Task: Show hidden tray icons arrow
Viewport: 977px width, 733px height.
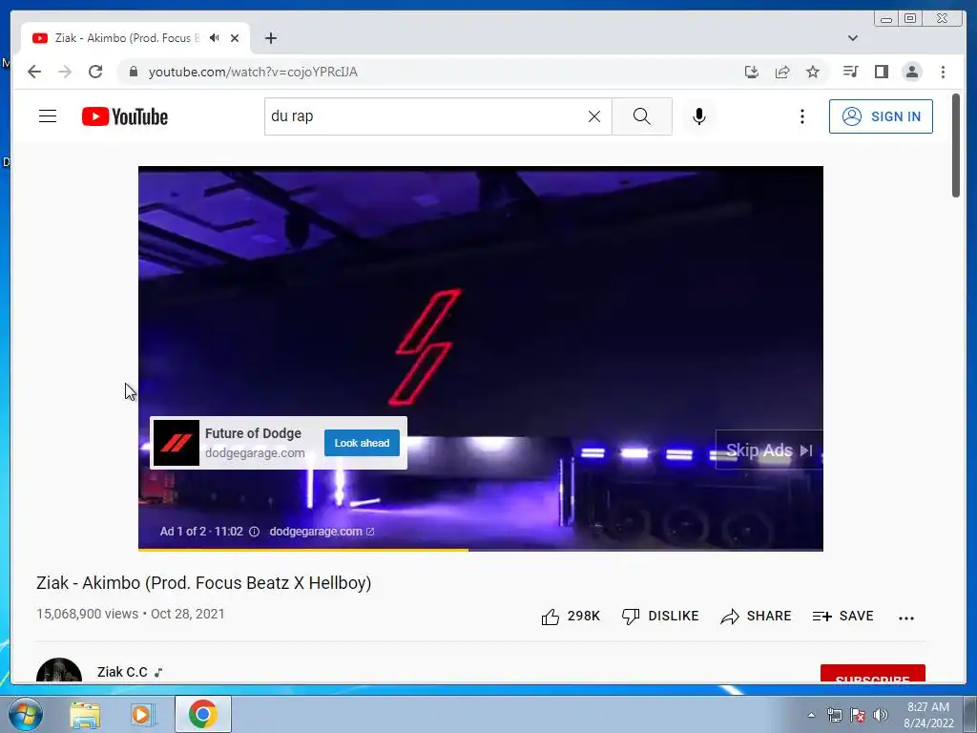Action: click(x=811, y=715)
